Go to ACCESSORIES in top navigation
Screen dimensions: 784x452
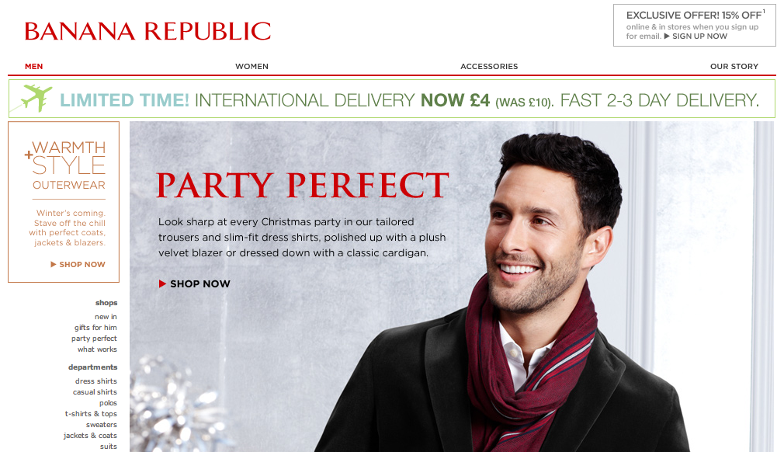(x=489, y=67)
